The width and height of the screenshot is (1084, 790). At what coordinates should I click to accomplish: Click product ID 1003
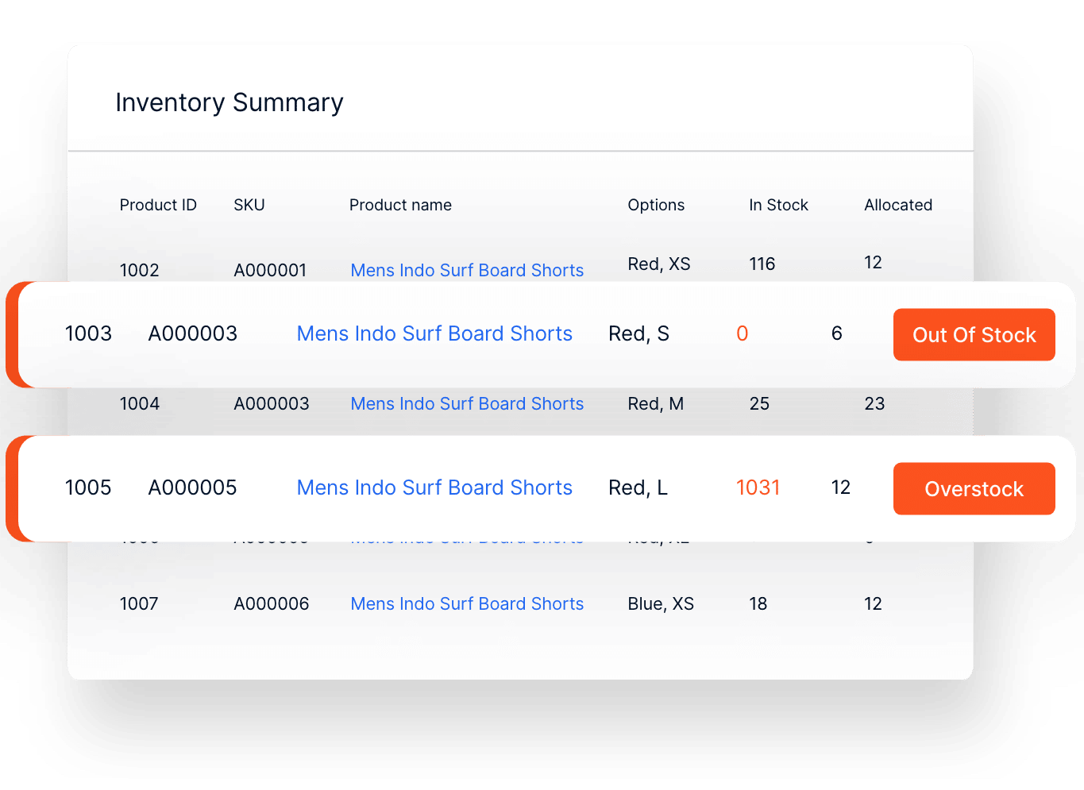[x=88, y=333]
